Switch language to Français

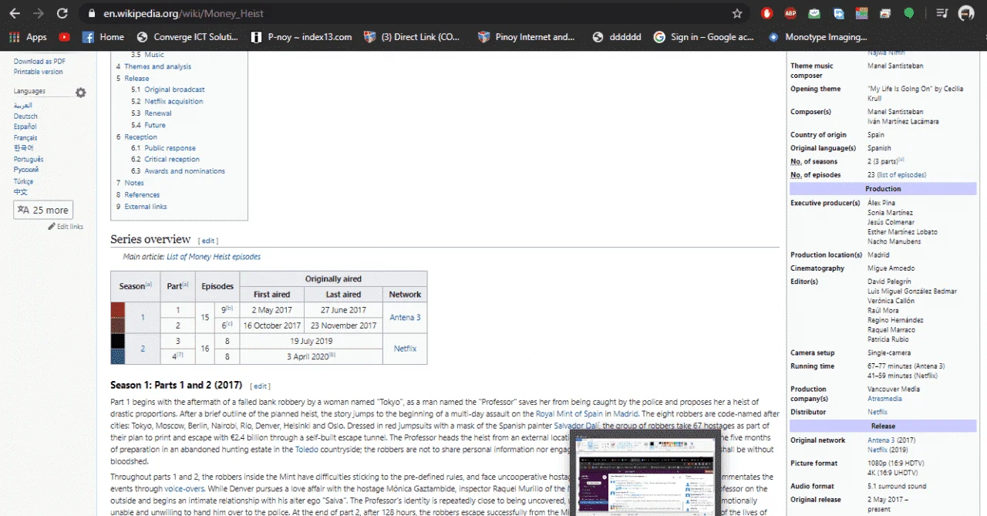(25, 137)
